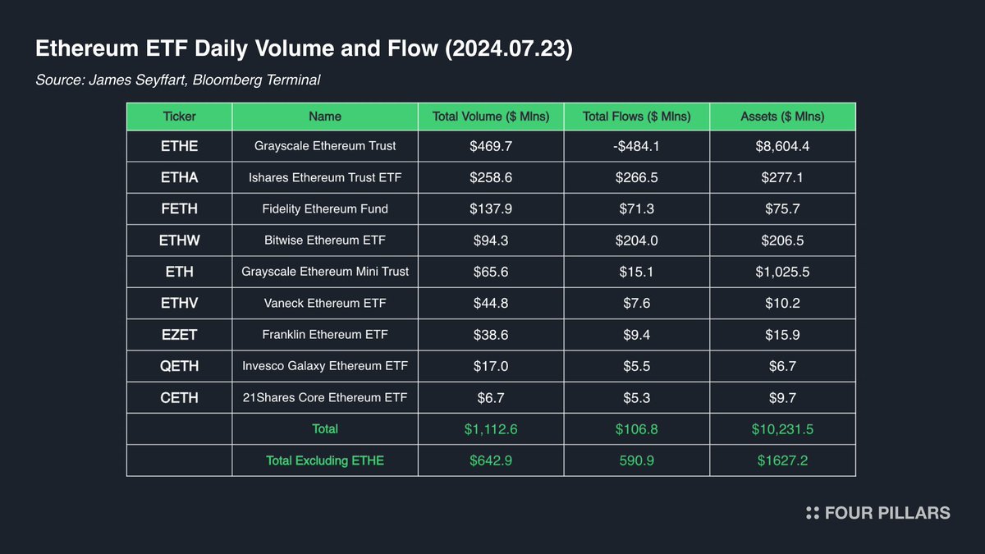Screen dimensions: 985x554
Task: Click the Total Volume ($ Mlns) header
Action: pos(491,117)
